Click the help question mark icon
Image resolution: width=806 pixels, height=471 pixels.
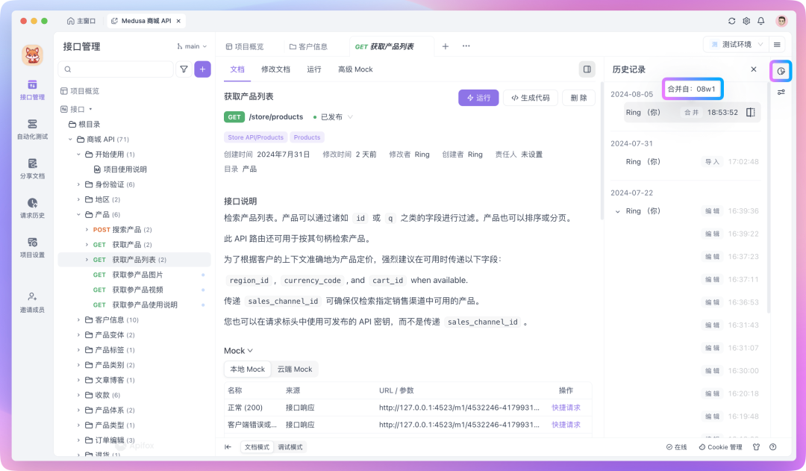[x=772, y=447]
